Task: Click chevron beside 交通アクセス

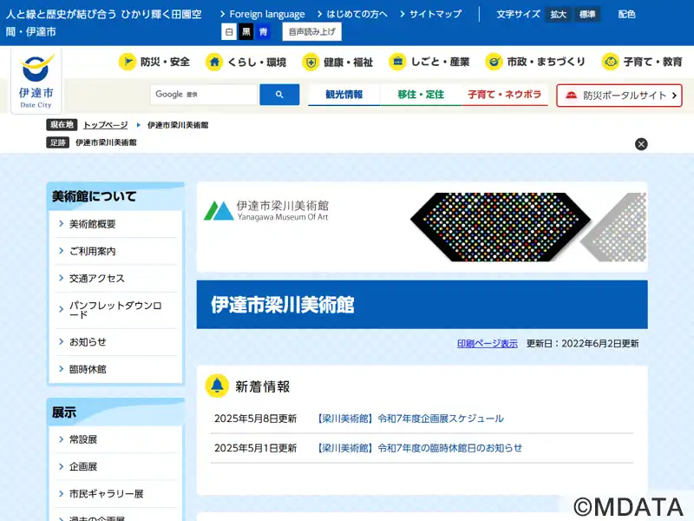Action: [x=62, y=278]
